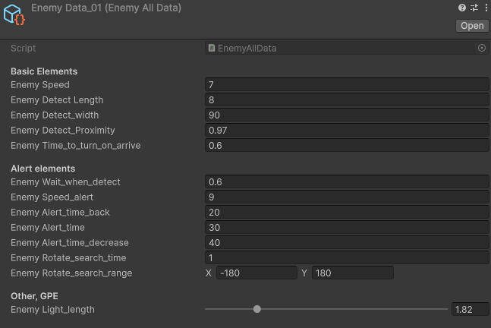The image size is (491, 328).
Task: Click the Enemy Rotate_search_time value field
Action: coord(347,258)
